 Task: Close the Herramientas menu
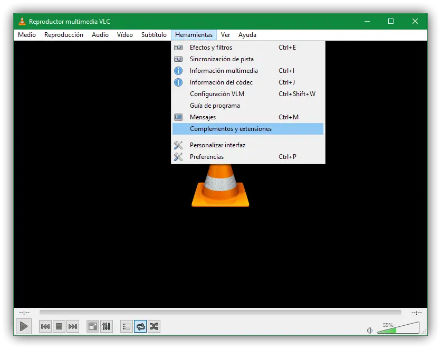pyautogui.click(x=194, y=35)
